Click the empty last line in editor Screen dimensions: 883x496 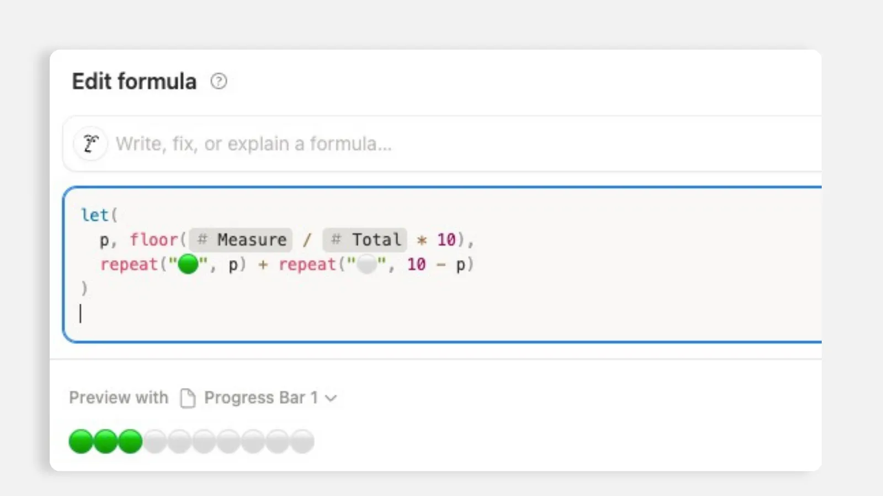(441, 314)
